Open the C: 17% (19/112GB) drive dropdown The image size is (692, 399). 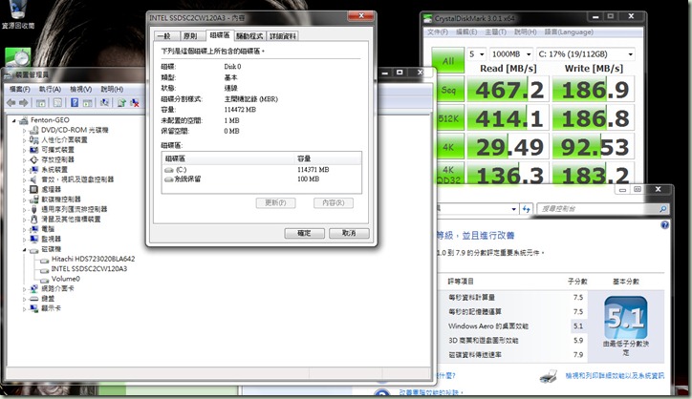[x=586, y=54]
